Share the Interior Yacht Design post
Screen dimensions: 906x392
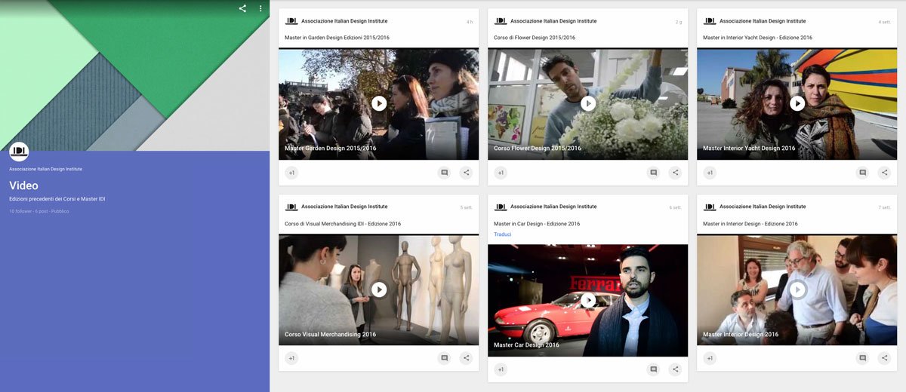pyautogui.click(x=884, y=173)
